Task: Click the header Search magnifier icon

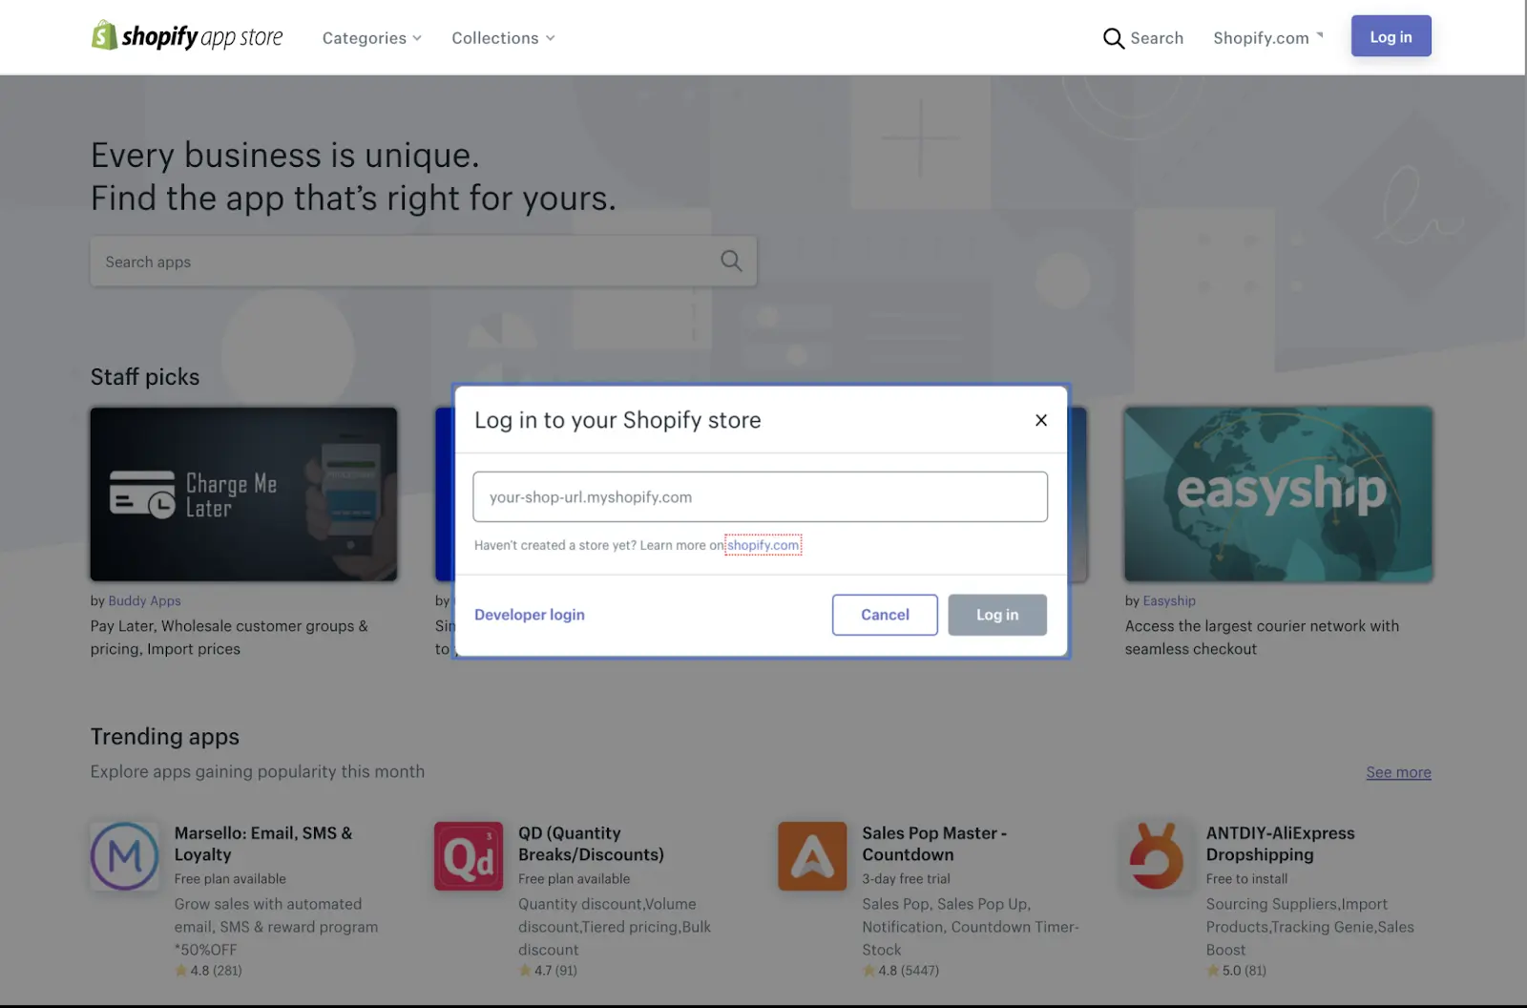Action: [1114, 38]
